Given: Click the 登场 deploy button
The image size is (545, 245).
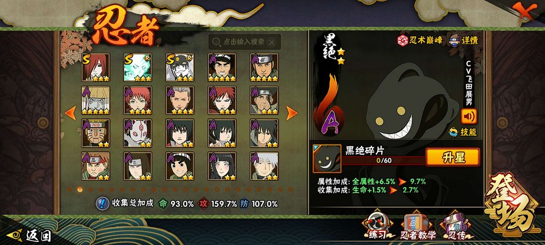Looking at the screenshot, I should pos(512,205).
